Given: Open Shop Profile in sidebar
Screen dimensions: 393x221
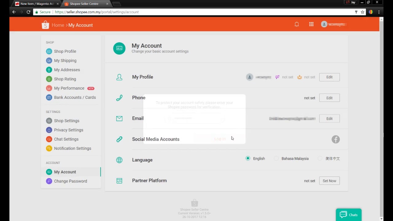Looking at the screenshot, I should (x=65, y=51).
